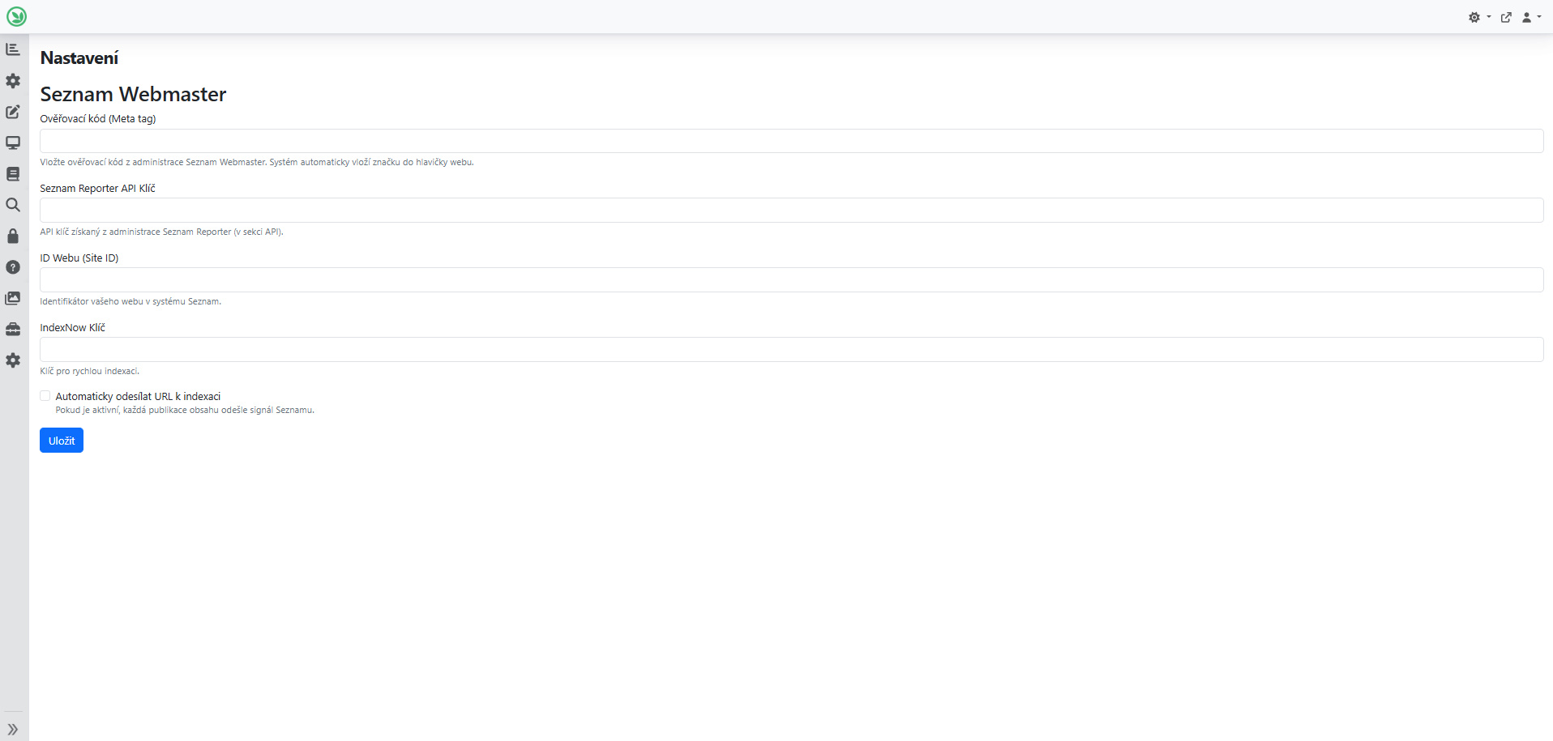1553x741 pixels.
Task: Open the gear icon below the toolbox
Action: tap(13, 360)
